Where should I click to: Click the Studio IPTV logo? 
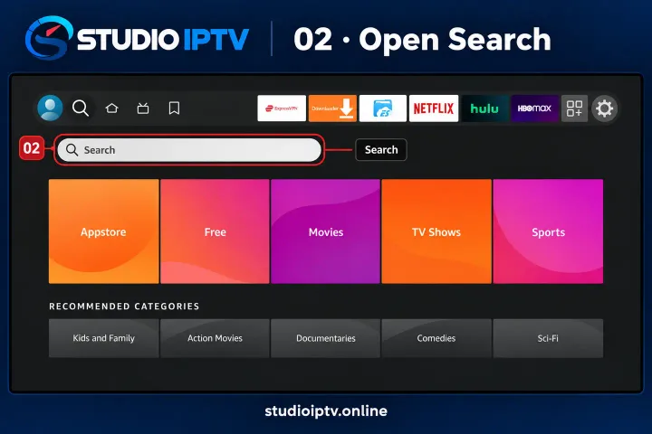coord(137,38)
